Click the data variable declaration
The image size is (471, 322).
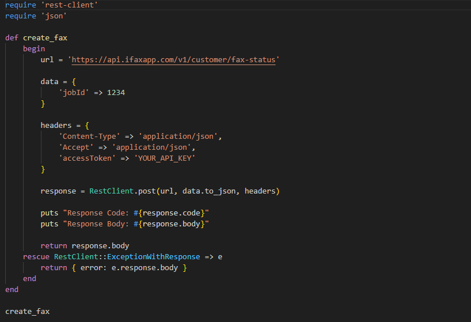50,82
